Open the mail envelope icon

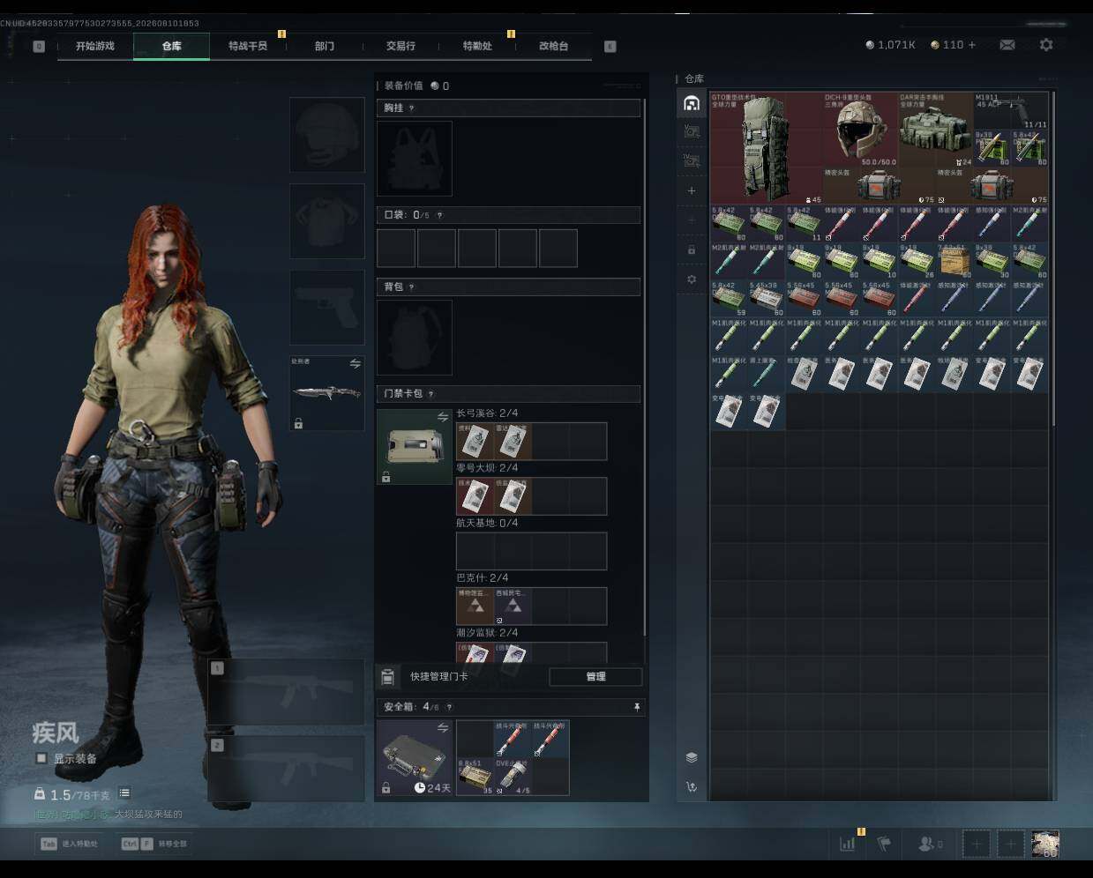(x=1007, y=45)
